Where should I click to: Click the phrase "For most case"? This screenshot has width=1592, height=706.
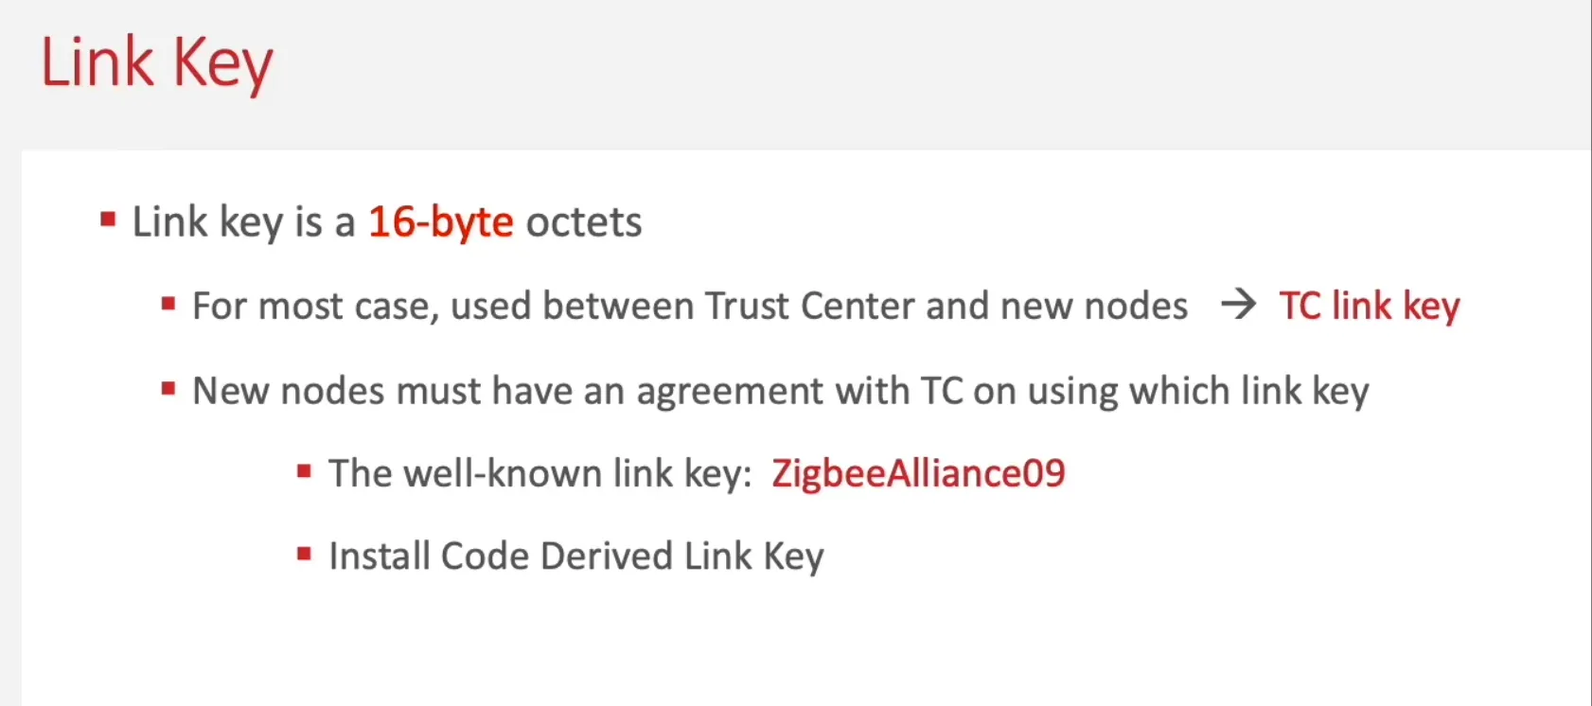tap(310, 307)
